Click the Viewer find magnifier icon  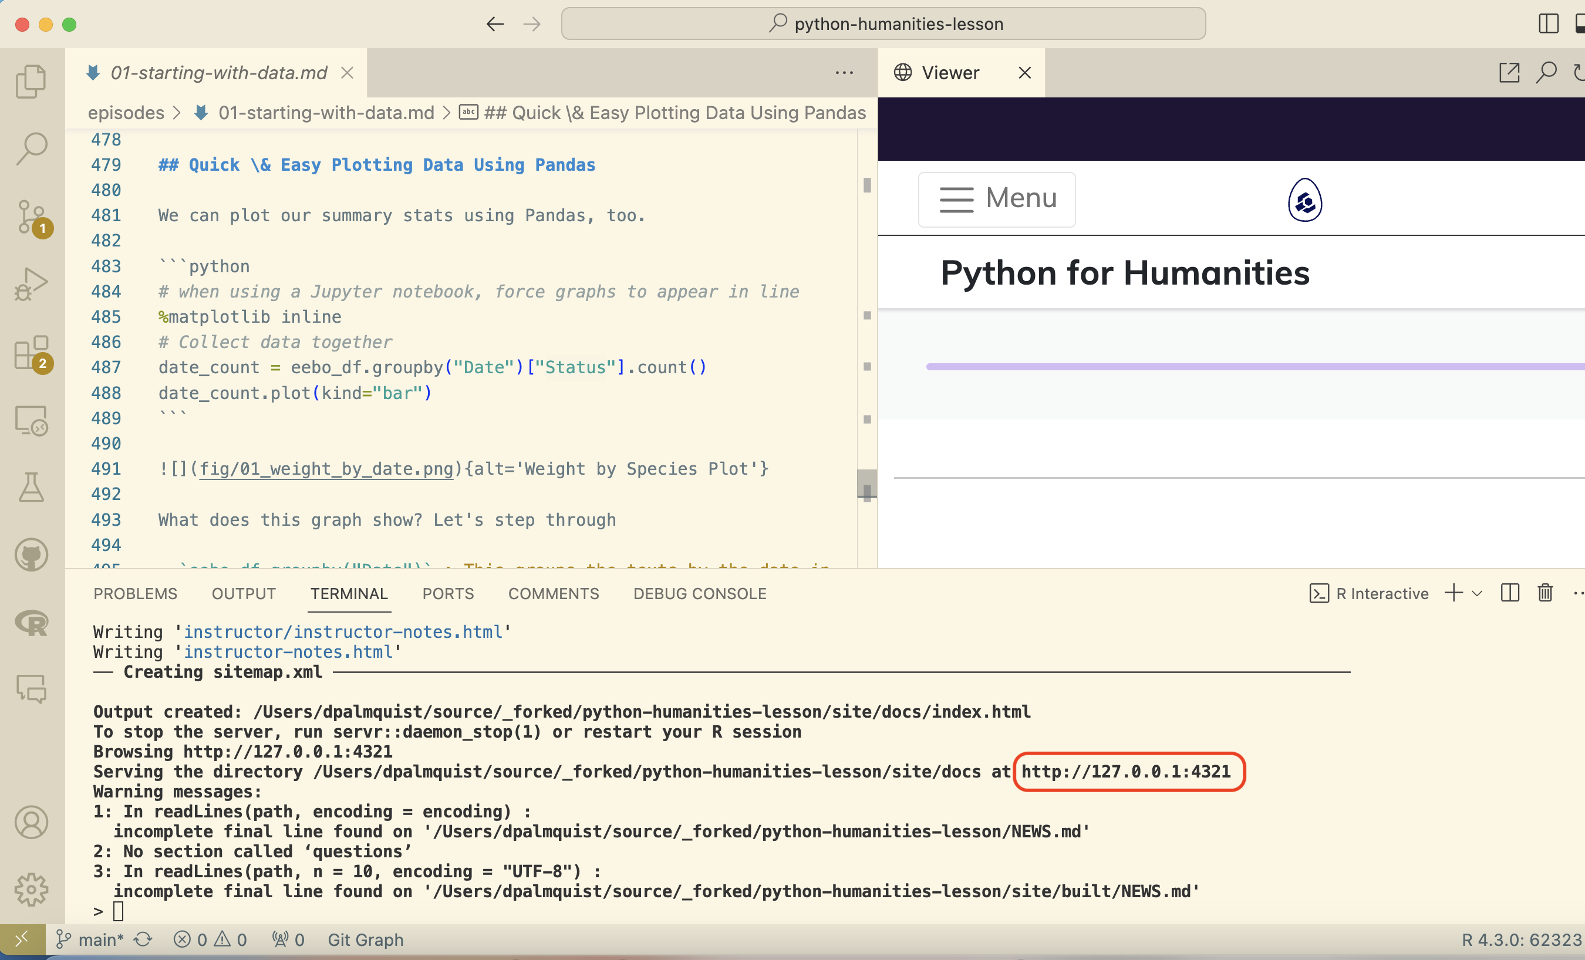click(x=1546, y=72)
